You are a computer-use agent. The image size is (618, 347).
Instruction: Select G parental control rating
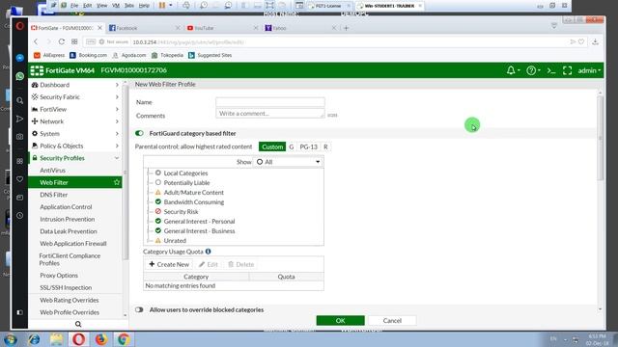(x=292, y=147)
